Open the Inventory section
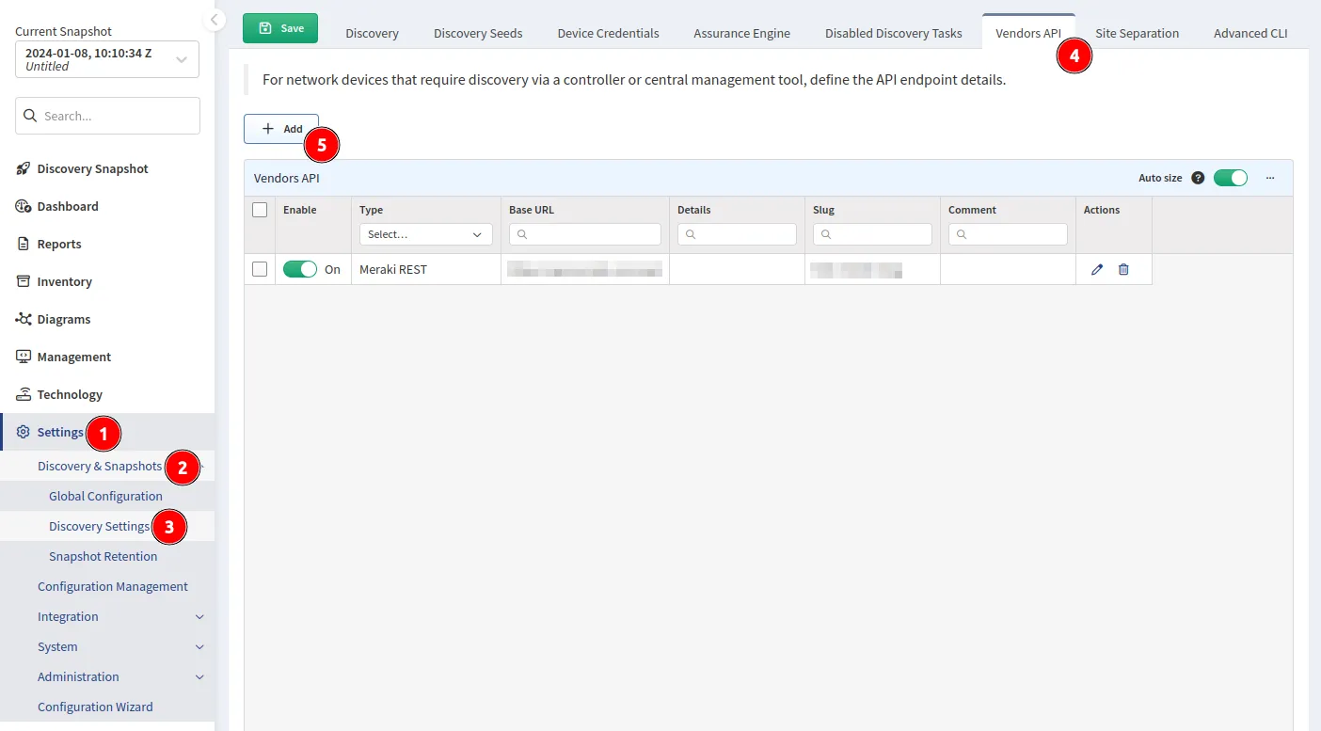This screenshot has width=1321, height=731. (66, 281)
